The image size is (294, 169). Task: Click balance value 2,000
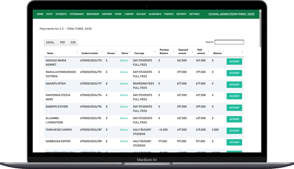pos(215,130)
